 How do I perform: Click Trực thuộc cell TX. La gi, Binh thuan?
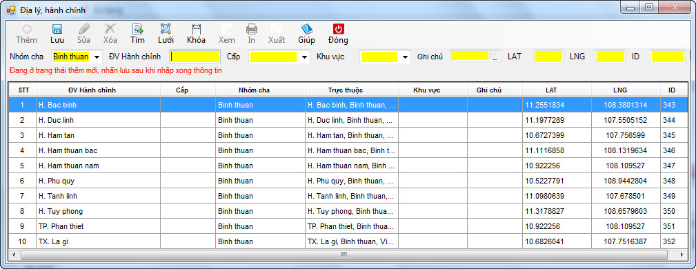click(352, 241)
